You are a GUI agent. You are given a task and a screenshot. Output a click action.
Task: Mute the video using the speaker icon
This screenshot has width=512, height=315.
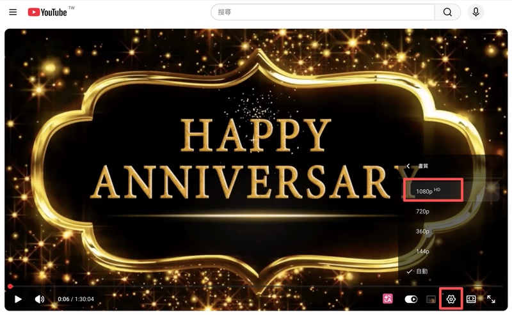40,299
